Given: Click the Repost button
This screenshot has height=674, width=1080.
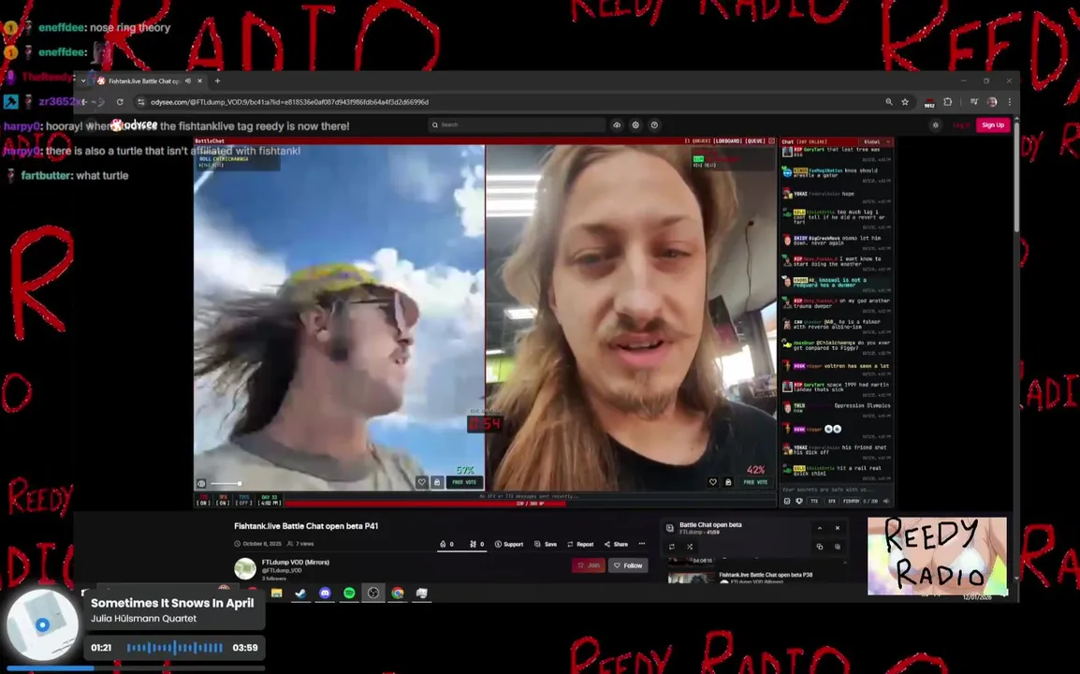Looking at the screenshot, I should (x=580, y=544).
